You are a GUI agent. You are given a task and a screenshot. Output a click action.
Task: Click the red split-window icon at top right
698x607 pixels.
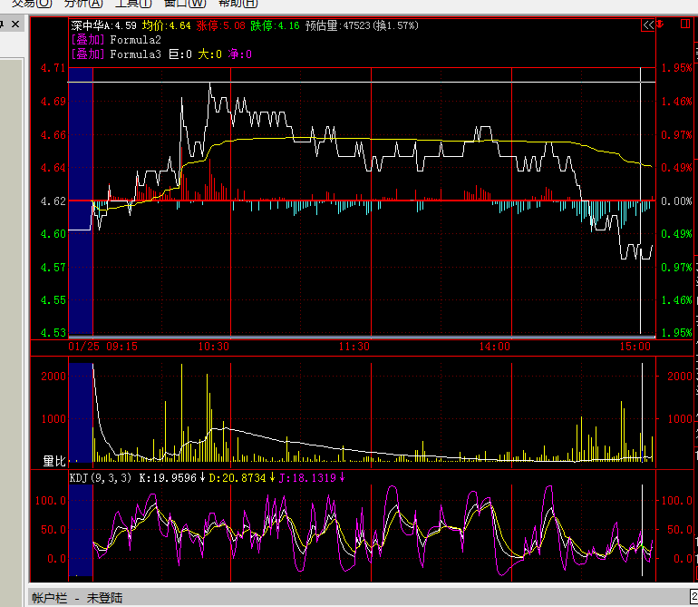pos(685,24)
